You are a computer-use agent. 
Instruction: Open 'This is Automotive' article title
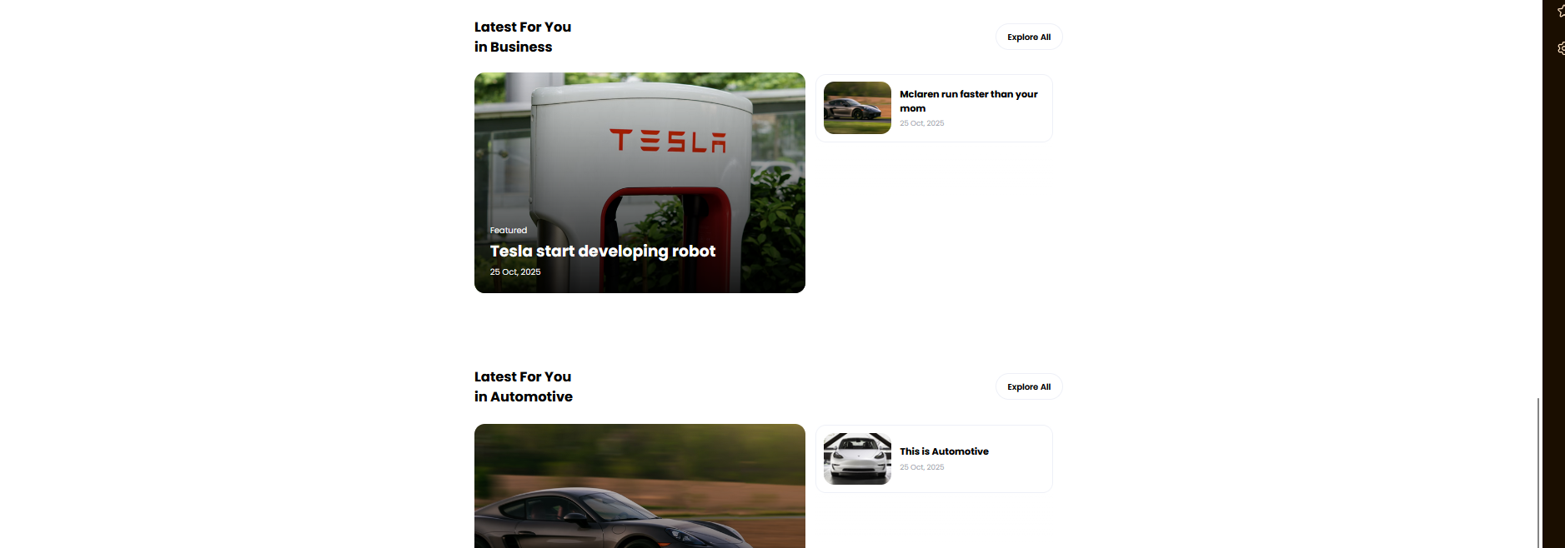[x=944, y=451]
